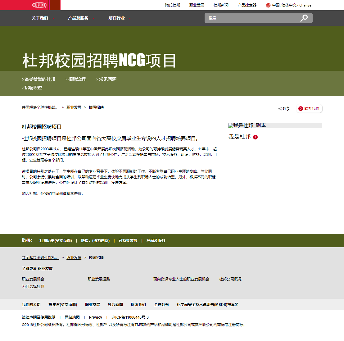This screenshot has width=344, height=341.
Task: Click the 链接: label in green bar
Action: [27, 240]
